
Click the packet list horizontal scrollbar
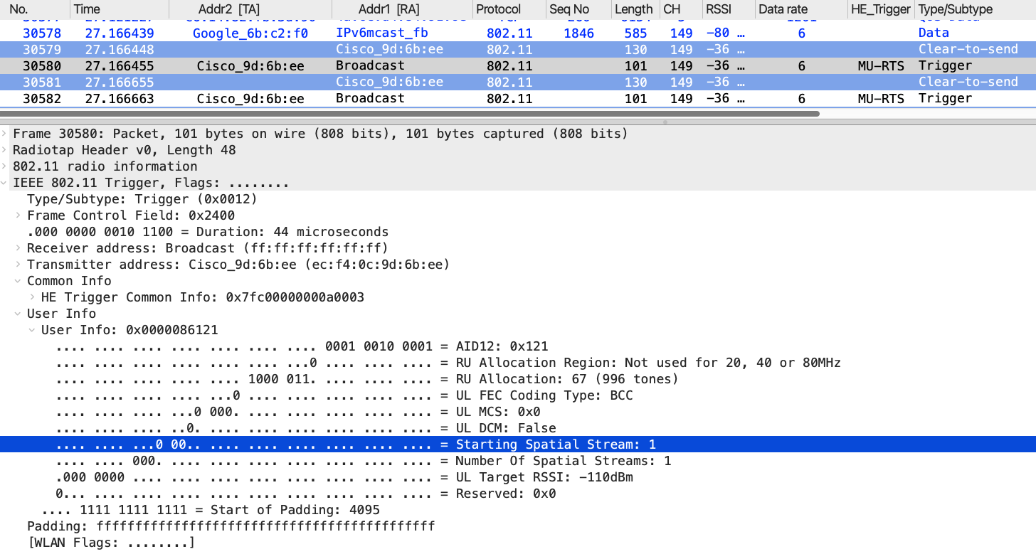pos(410,114)
